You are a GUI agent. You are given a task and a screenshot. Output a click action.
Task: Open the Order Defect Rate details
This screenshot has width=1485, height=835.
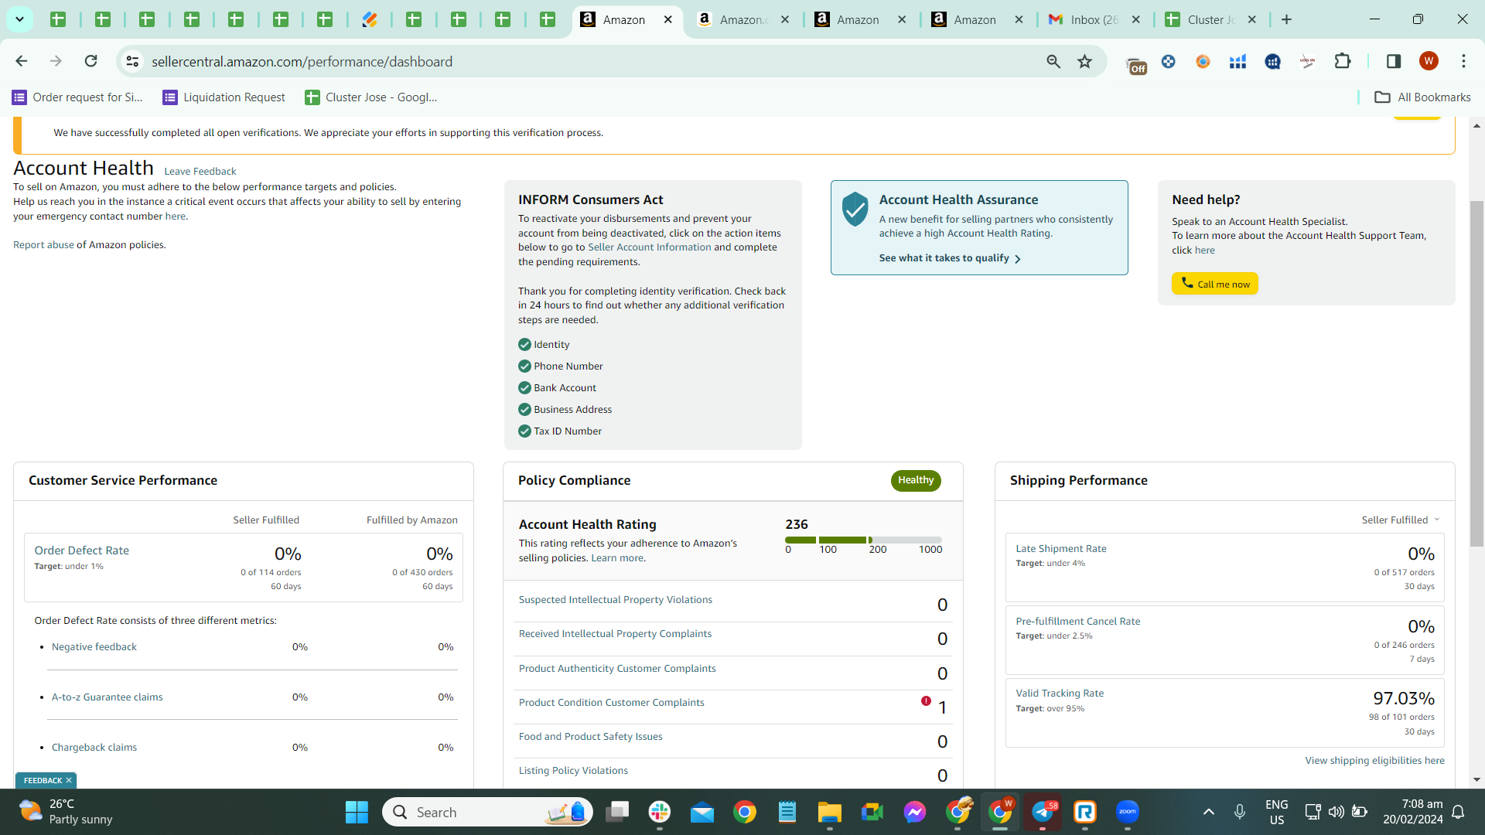click(82, 550)
